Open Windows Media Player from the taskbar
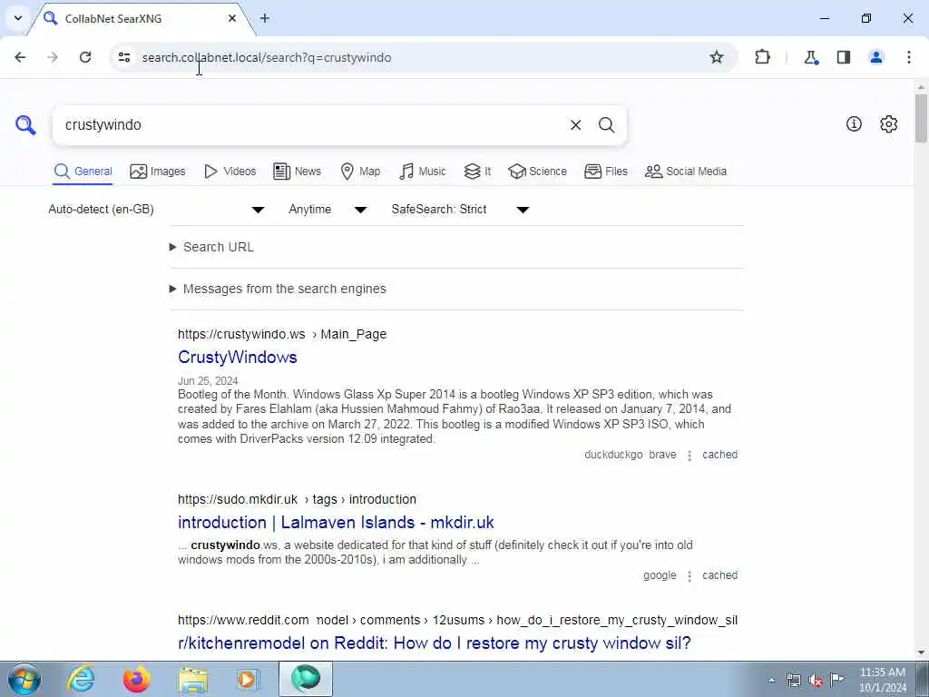The height and width of the screenshot is (697, 929). (x=248, y=679)
